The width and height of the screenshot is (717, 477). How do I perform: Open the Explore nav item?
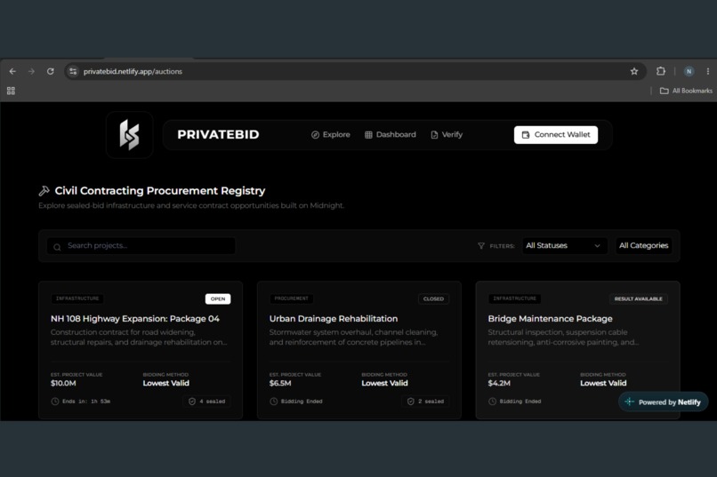[331, 135]
